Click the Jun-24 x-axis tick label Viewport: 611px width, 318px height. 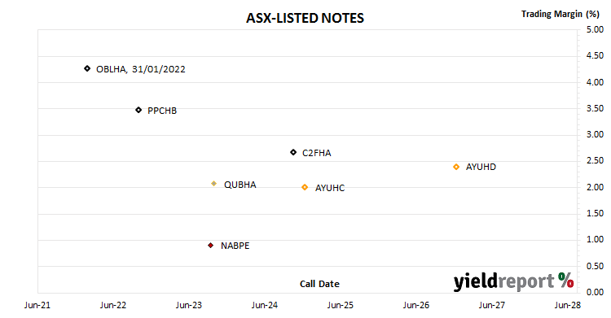tap(265, 305)
